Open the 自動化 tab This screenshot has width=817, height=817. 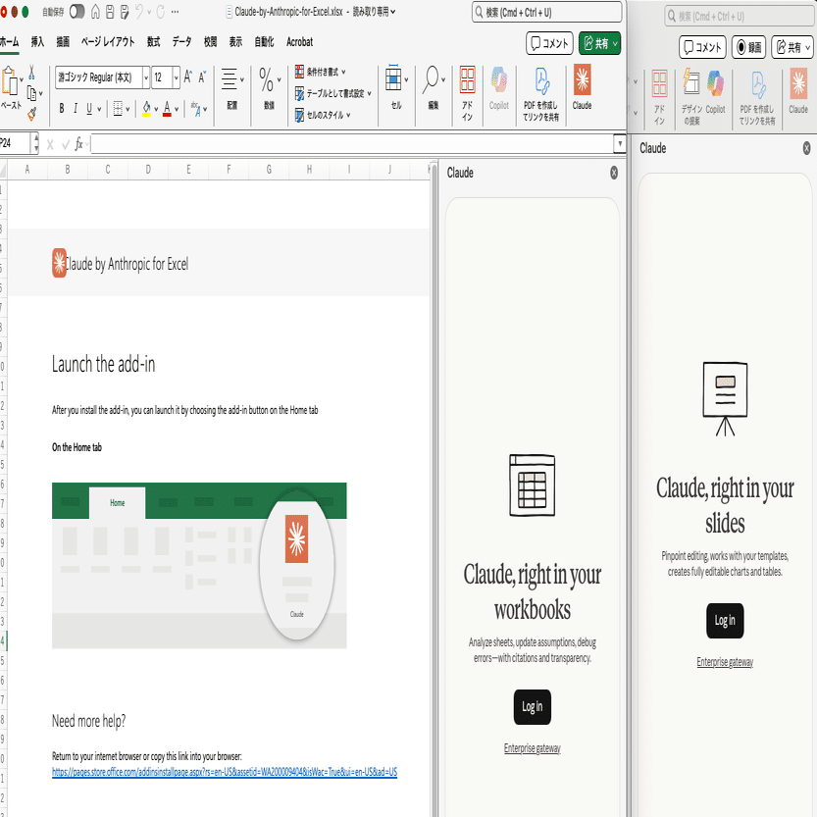tap(264, 41)
